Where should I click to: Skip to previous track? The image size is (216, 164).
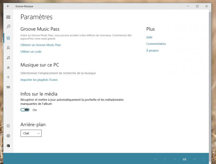pos(155,159)
